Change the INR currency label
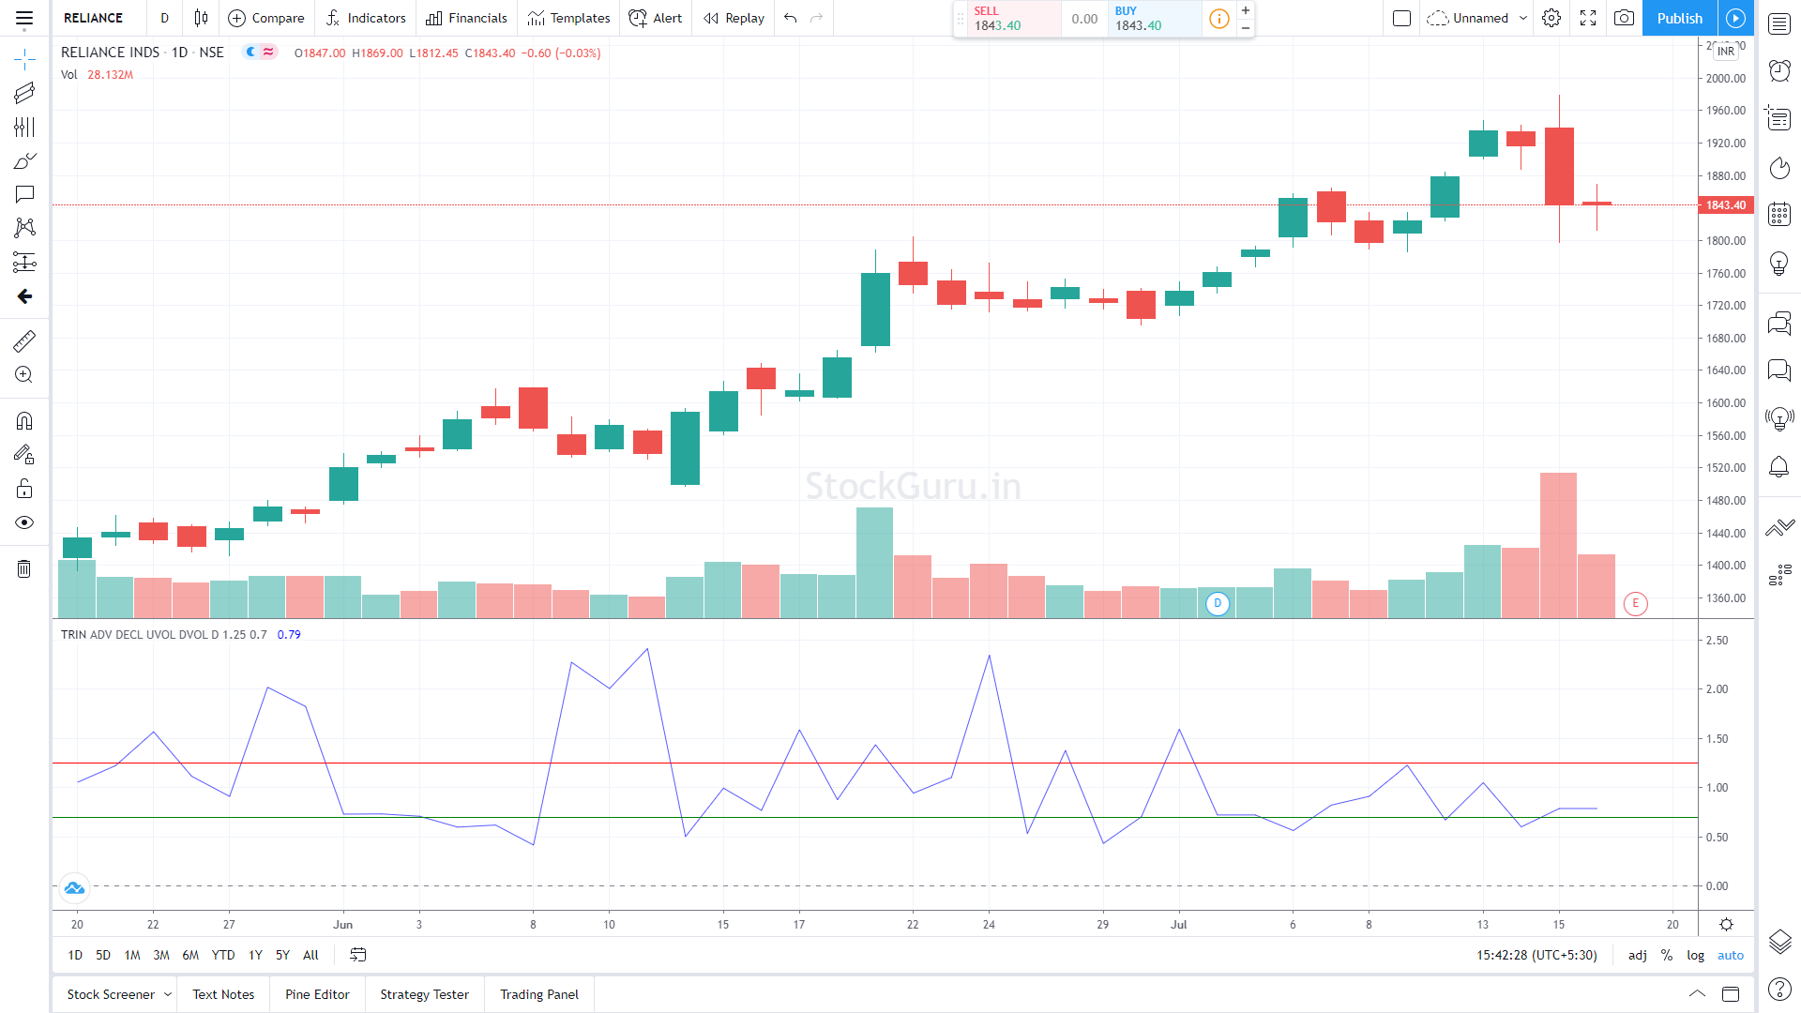 1726,52
